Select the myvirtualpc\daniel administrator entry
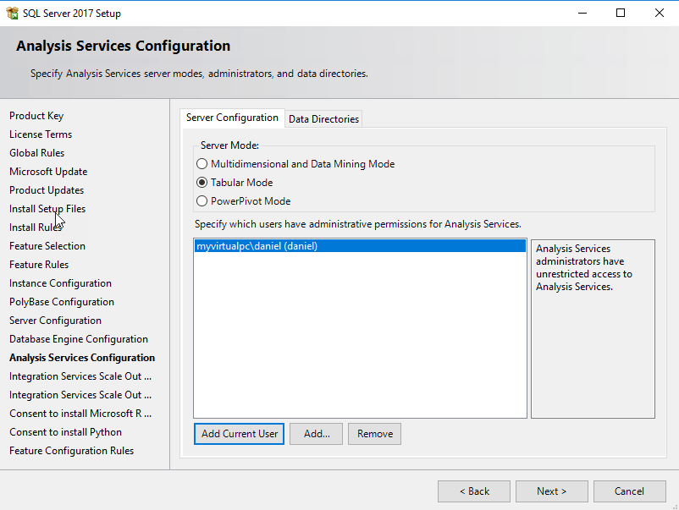Screen dimensions: 679x510 (x=257, y=247)
